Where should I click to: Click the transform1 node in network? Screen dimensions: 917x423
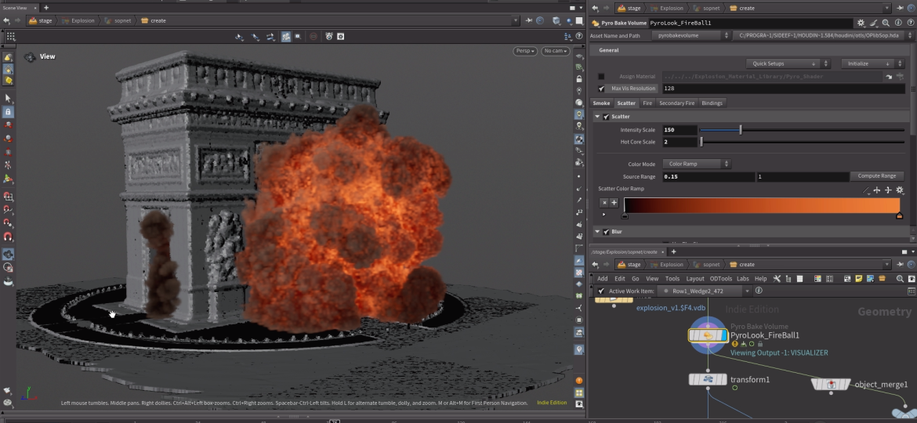coord(708,380)
